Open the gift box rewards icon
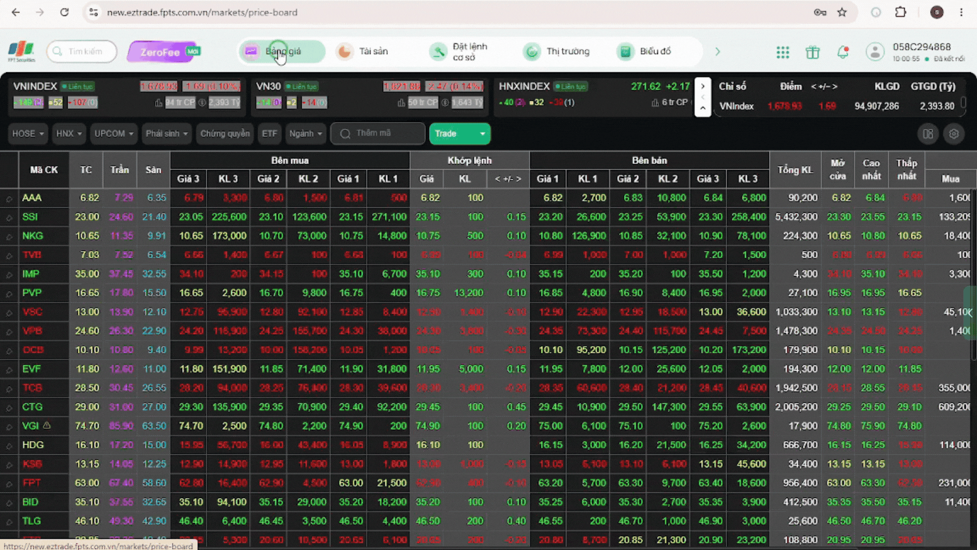The image size is (977, 550). (x=813, y=52)
